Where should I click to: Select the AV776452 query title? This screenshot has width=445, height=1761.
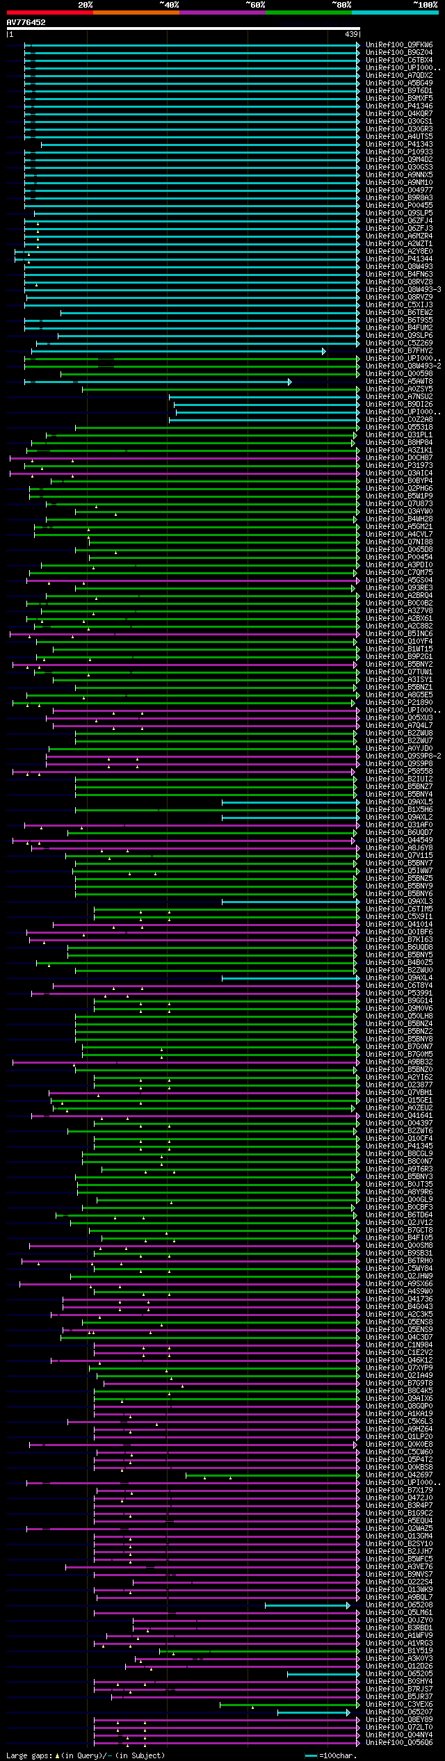[26, 22]
